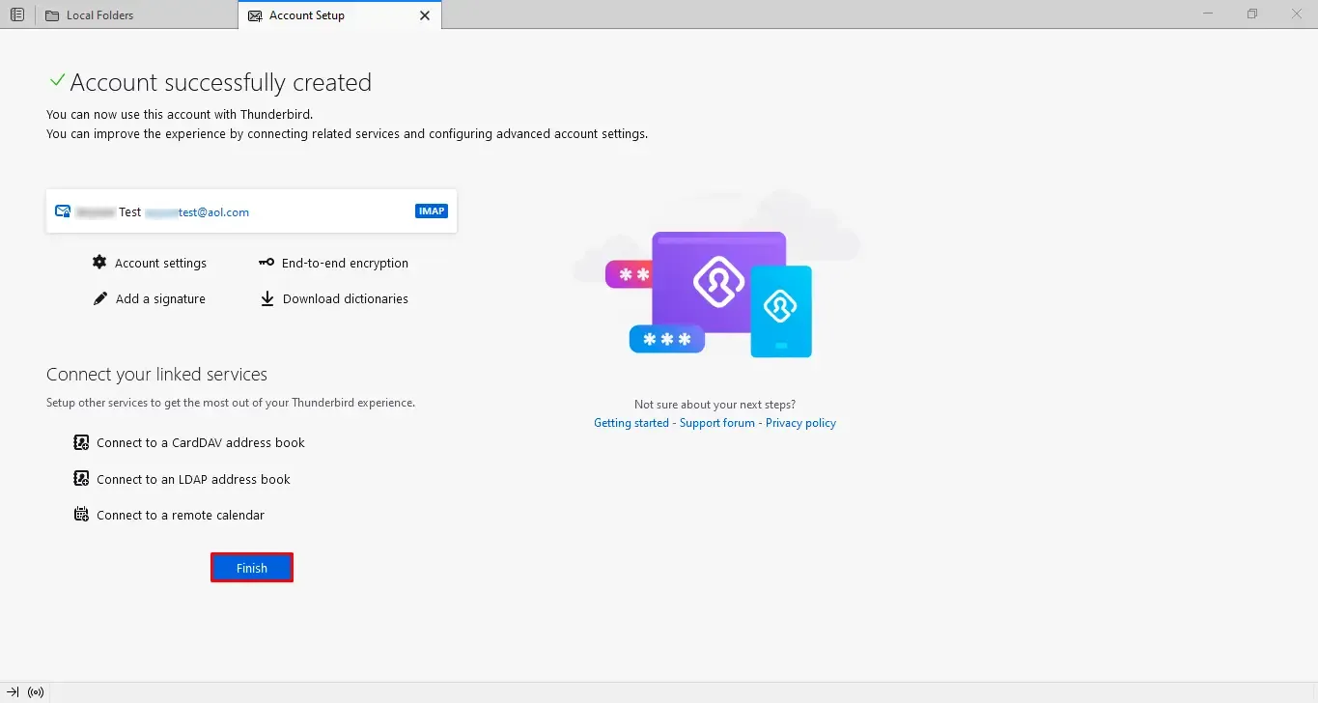This screenshot has width=1318, height=703.
Task: Select the Account Setup tab
Action: [x=307, y=15]
